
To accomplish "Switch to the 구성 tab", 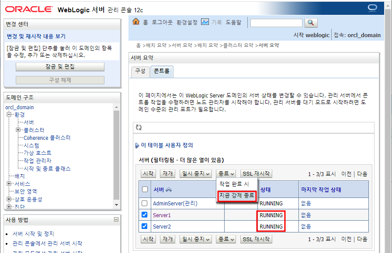I will pyautogui.click(x=140, y=71).
